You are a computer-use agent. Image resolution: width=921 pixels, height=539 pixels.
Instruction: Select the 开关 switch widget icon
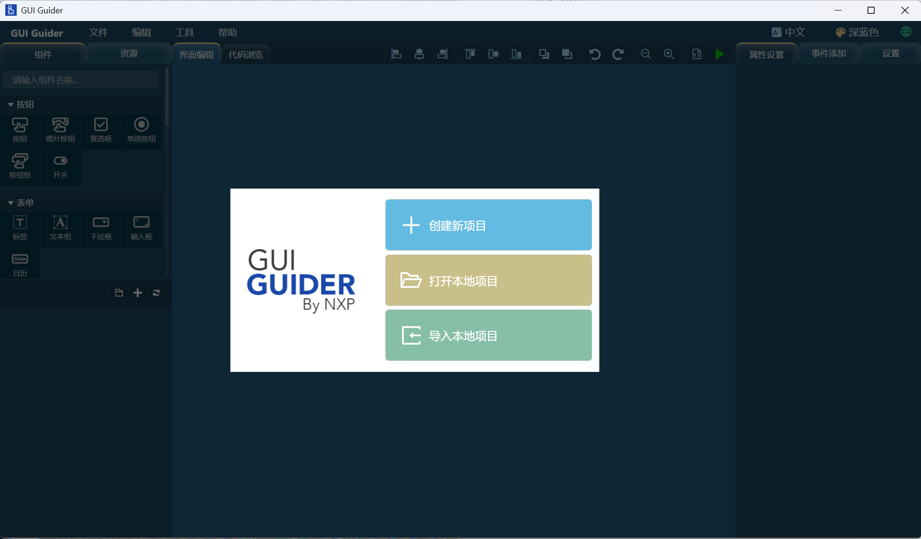click(60, 167)
